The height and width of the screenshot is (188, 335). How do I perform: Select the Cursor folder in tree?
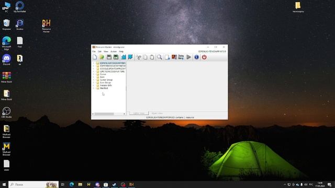(103, 74)
